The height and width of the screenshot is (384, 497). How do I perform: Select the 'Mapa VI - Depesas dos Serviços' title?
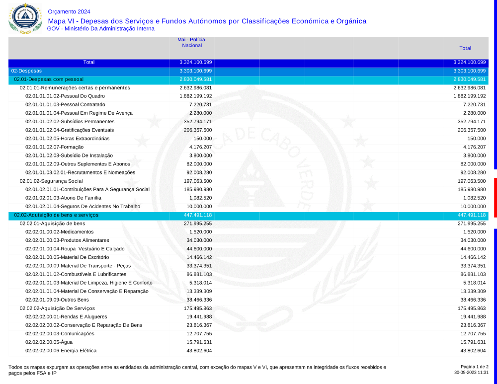pyautogui.click(x=207, y=21)
